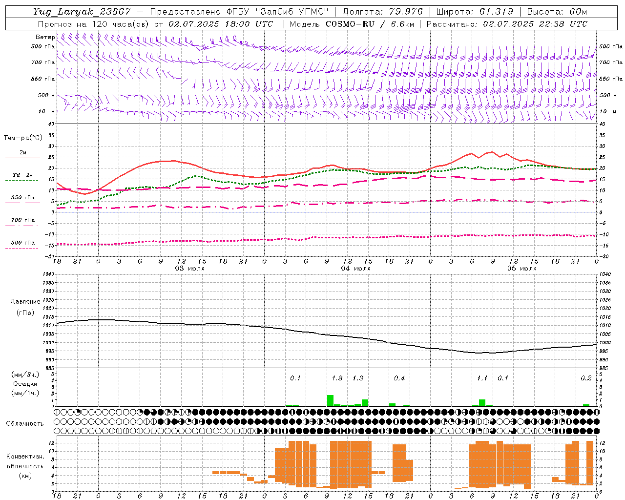Viewport: 625px width, 500px height.
Task: Click the 03 июля date label
Action: 190,269
